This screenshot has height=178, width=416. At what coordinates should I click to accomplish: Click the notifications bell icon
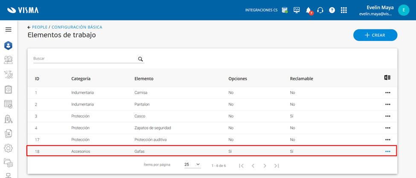coord(308,10)
